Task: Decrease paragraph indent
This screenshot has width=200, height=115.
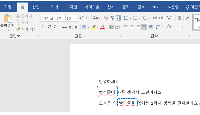Action: [x=155, y=18]
